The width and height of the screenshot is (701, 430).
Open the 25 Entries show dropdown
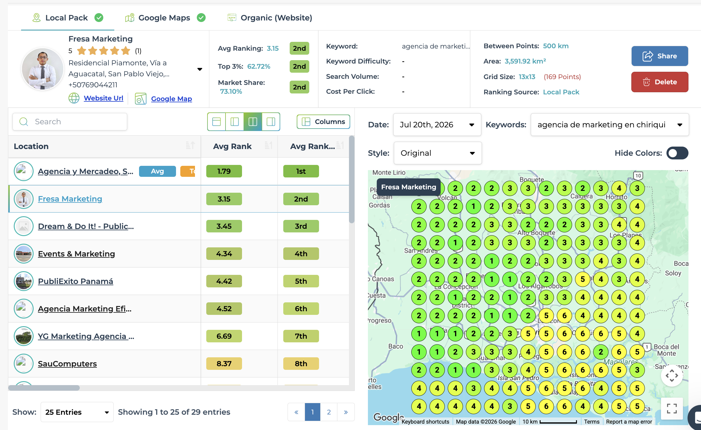pos(77,412)
